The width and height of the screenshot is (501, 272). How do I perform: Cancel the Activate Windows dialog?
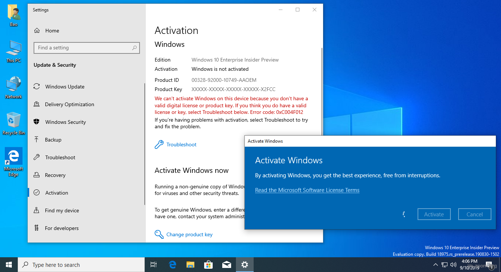pyautogui.click(x=474, y=214)
